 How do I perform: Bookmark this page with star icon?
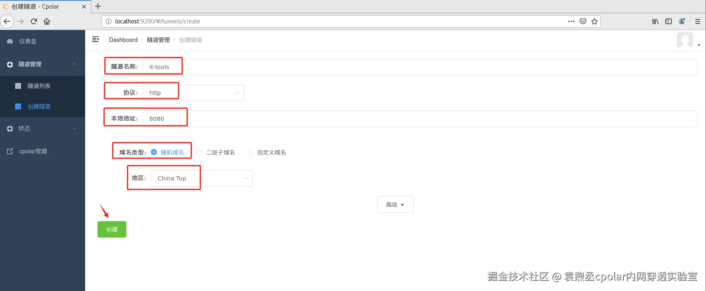click(x=595, y=21)
